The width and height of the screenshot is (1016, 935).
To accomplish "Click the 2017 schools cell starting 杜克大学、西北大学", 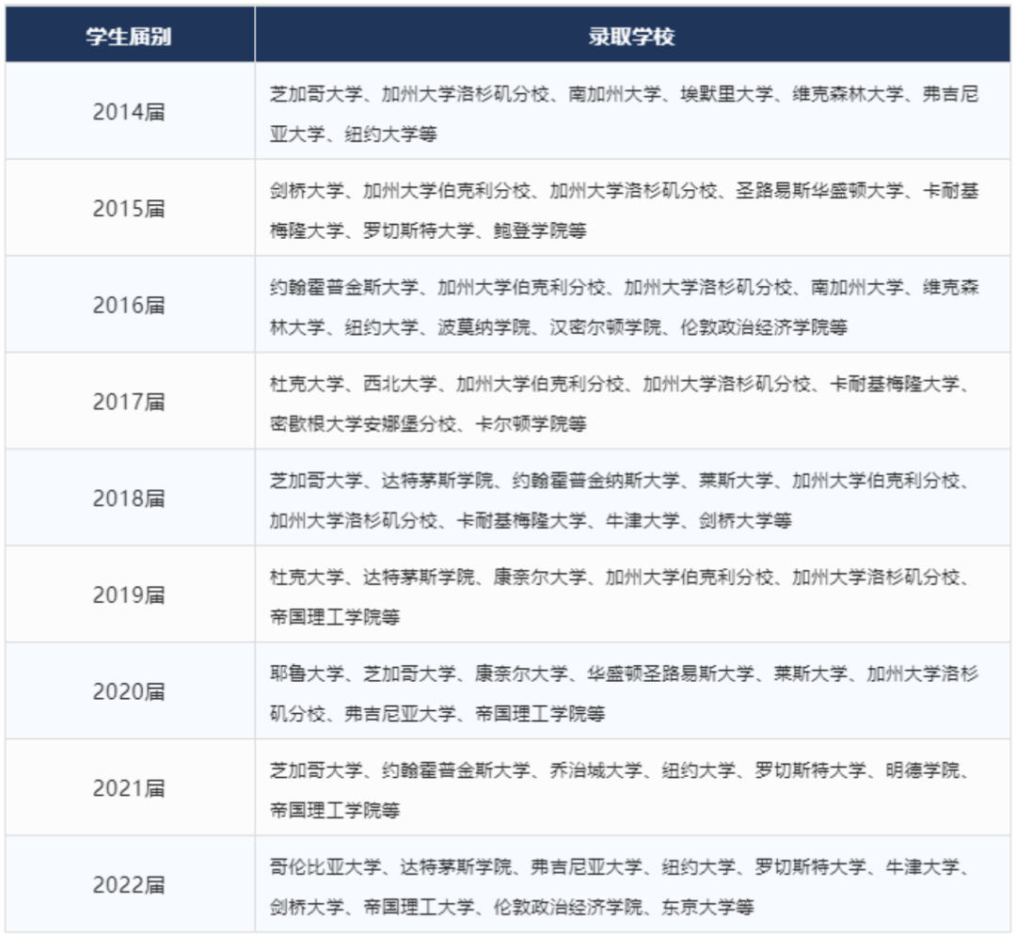I will pyautogui.click(x=632, y=401).
